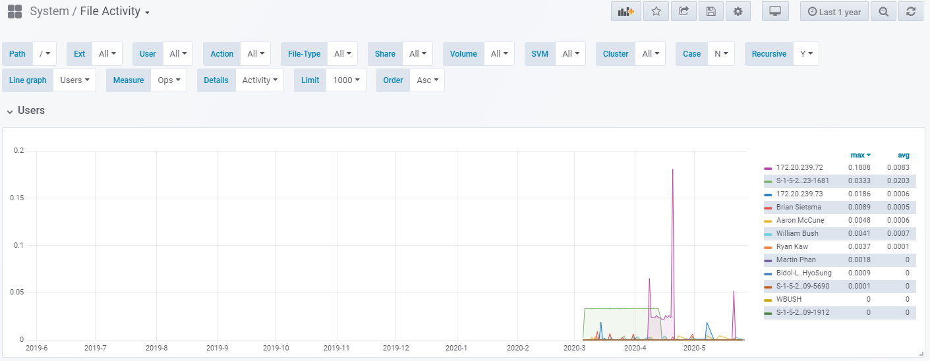Open the File Activity dashboard title dropdown
The image size is (930, 361).
point(115,11)
